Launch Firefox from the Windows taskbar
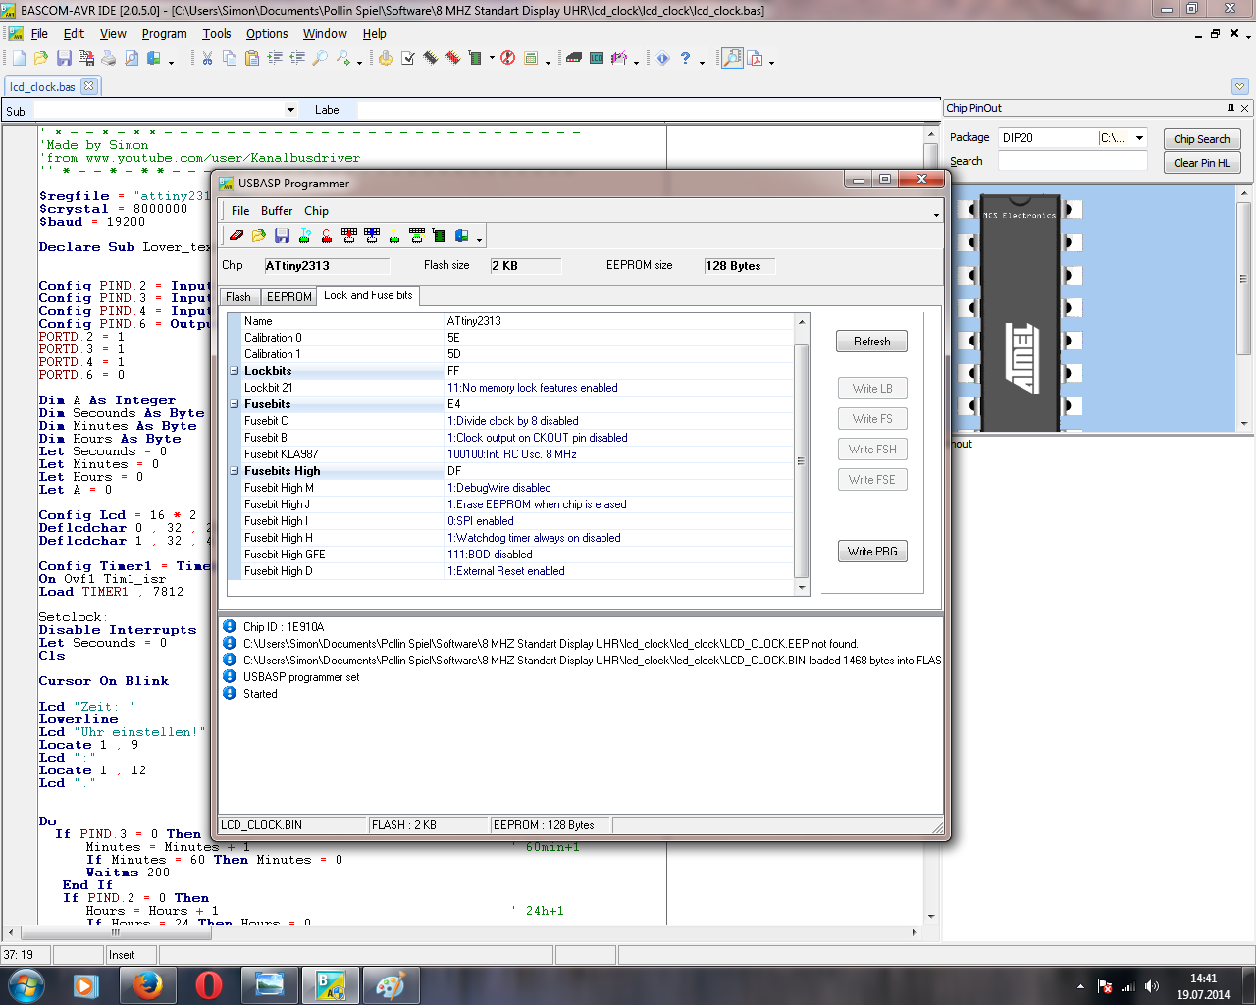1257x1005 pixels. [x=148, y=984]
